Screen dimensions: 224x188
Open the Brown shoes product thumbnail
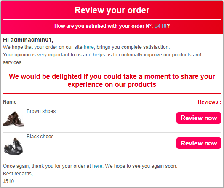[x=13, y=119]
